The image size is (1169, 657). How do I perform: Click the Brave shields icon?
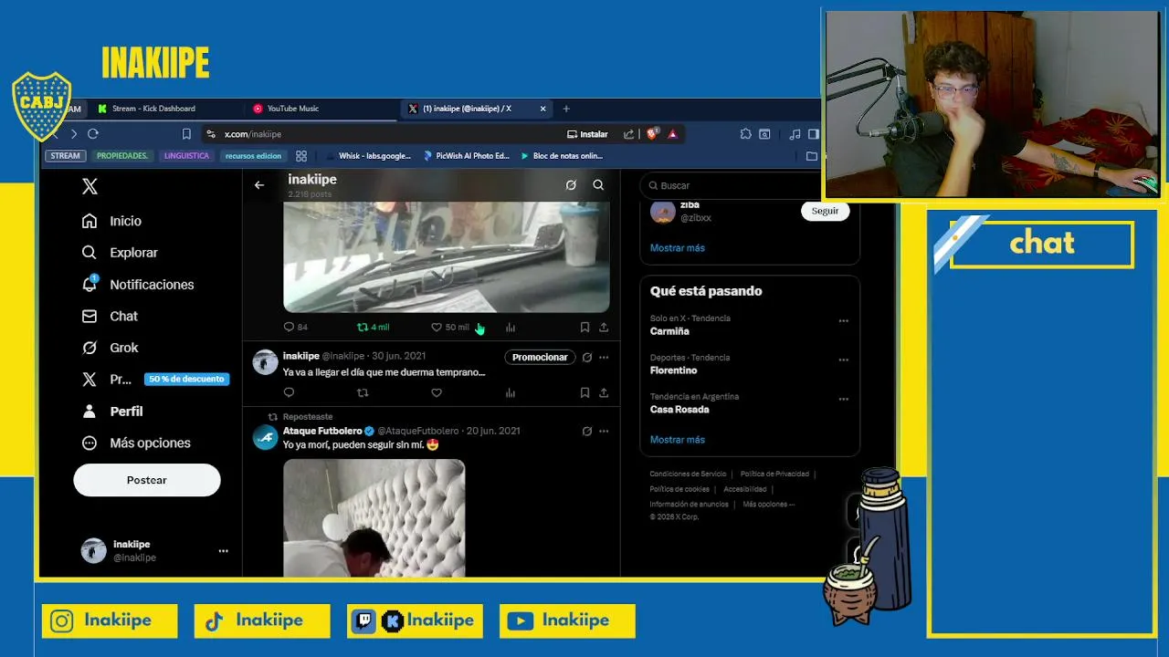click(x=652, y=134)
